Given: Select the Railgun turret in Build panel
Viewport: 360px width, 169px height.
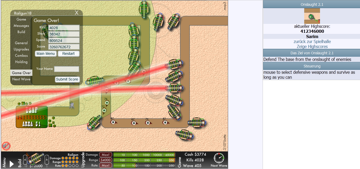Looking at the screenshot, I should pyautogui.click(x=35, y=158).
